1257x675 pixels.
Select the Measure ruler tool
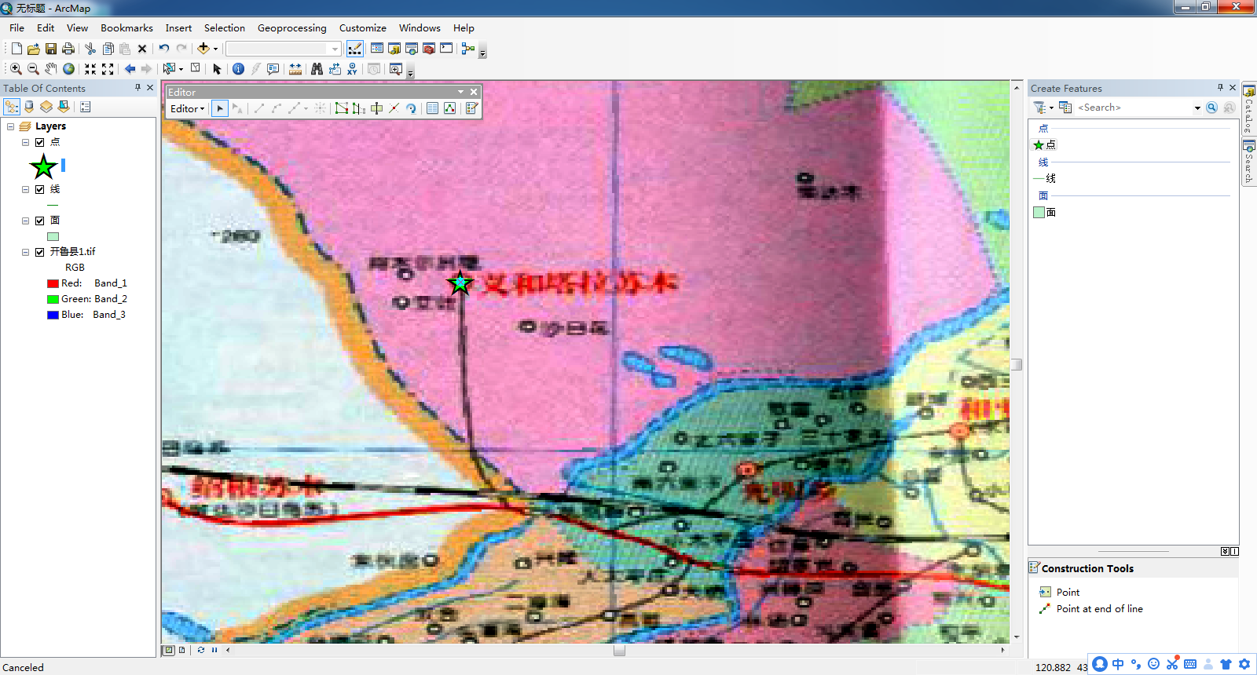[x=295, y=69]
